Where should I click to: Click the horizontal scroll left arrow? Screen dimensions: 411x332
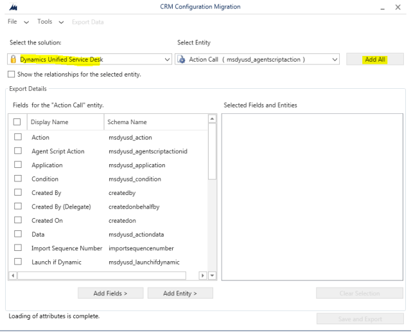(x=13, y=275)
